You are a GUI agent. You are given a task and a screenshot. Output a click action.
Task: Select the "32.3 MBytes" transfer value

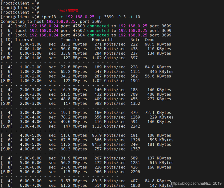(74, 44)
